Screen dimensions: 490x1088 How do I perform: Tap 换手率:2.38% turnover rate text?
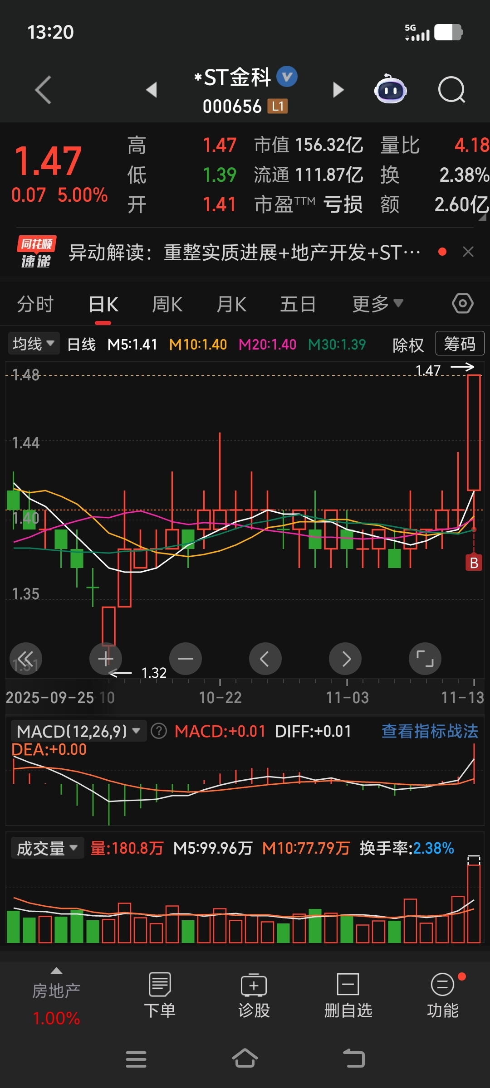point(407,848)
